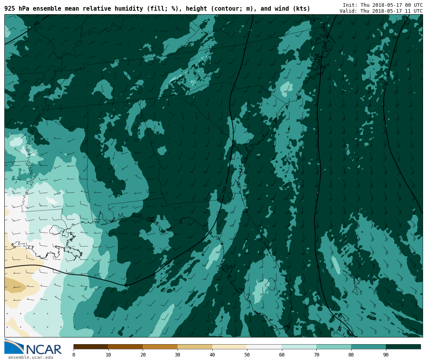Click the colorbar tick label '90'

386,354
